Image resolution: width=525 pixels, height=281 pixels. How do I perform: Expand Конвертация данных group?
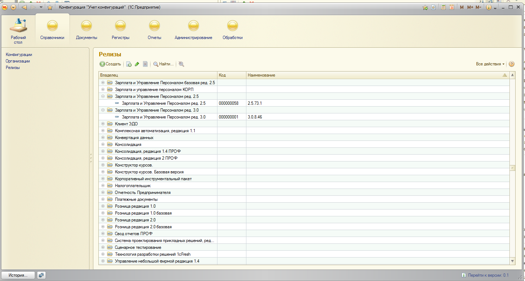(x=103, y=138)
